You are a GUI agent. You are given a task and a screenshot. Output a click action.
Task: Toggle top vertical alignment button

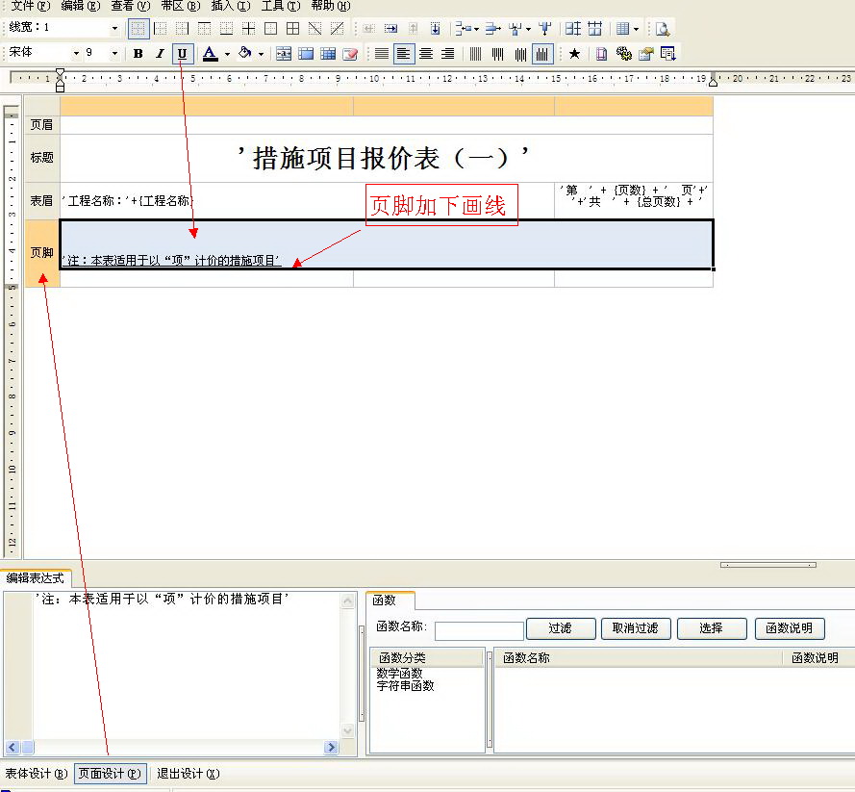pyautogui.click(x=498, y=54)
